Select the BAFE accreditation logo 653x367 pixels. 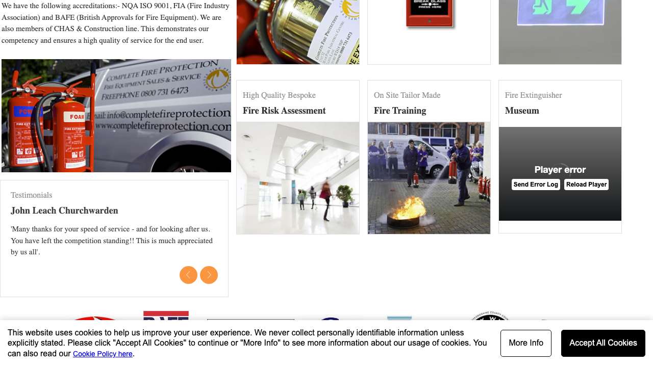[x=166, y=316]
